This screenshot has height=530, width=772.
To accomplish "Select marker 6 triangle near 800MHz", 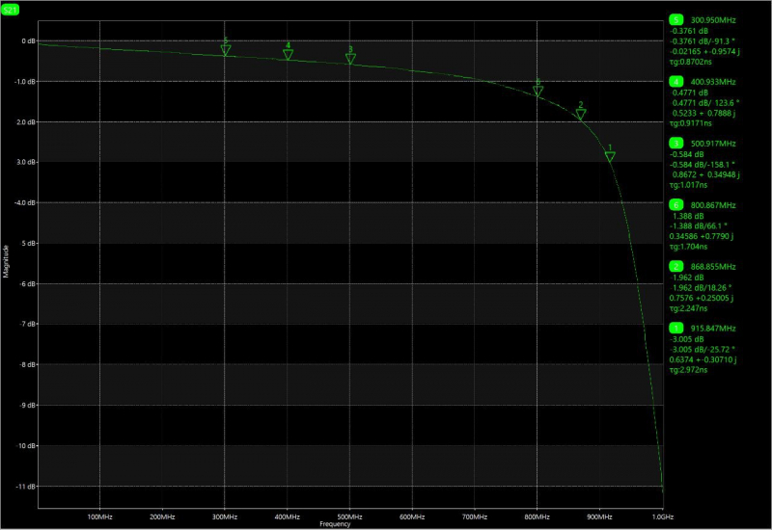I will click(x=538, y=91).
